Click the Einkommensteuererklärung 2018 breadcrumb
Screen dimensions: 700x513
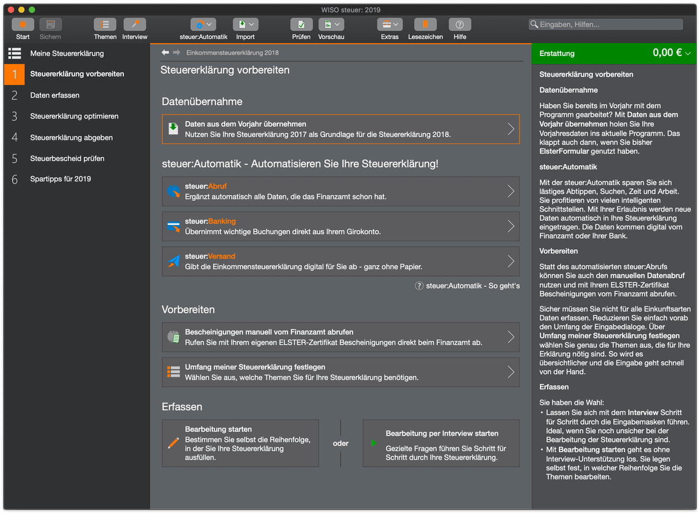click(x=233, y=53)
